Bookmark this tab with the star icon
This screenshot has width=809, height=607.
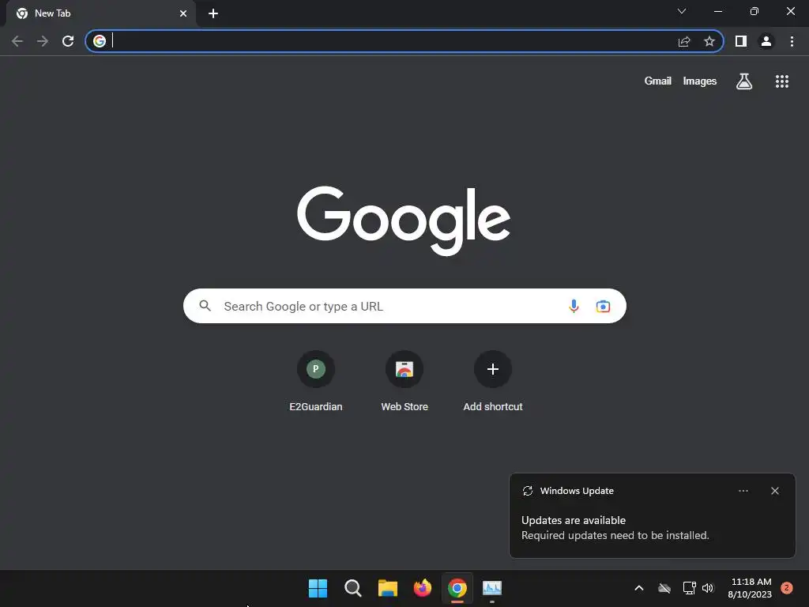(709, 41)
